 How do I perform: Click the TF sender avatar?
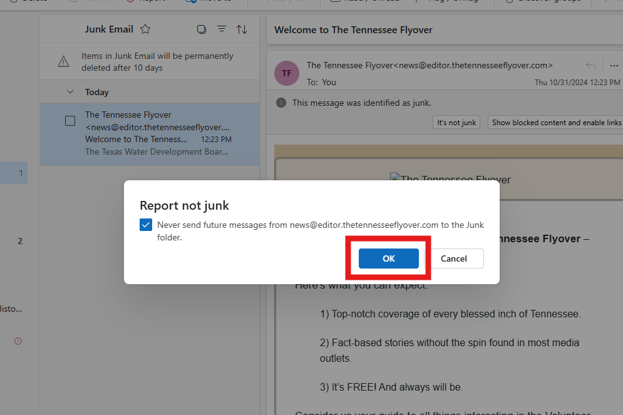click(x=287, y=73)
